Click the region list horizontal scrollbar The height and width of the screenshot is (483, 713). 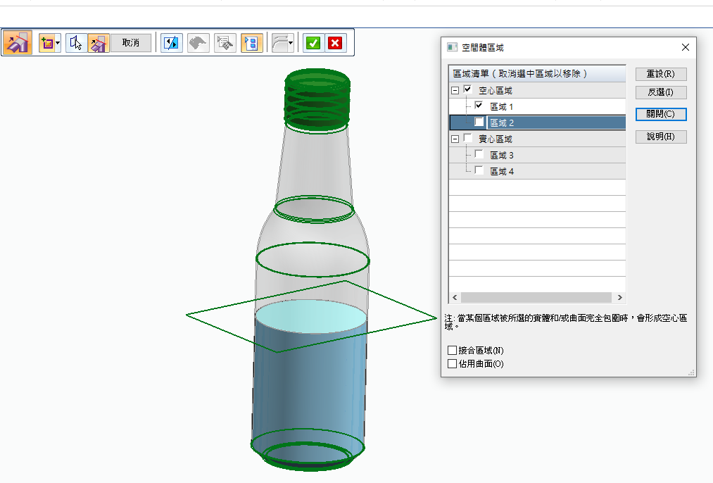536,298
